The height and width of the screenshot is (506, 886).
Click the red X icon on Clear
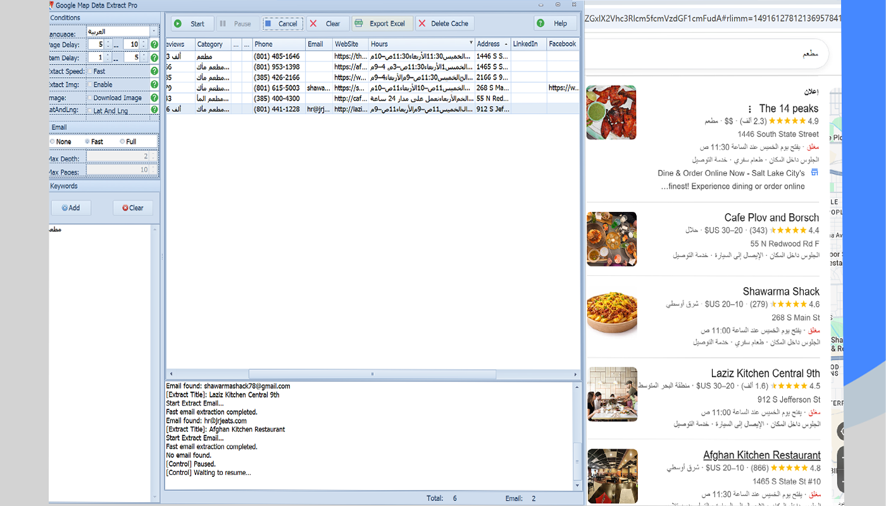(313, 23)
